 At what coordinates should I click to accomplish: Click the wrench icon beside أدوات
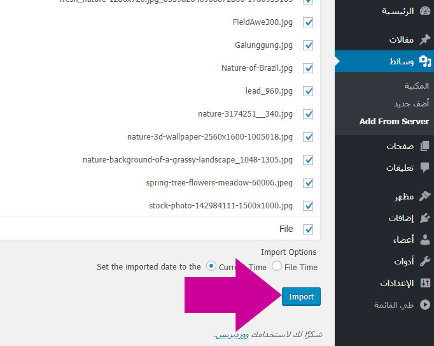(x=425, y=261)
